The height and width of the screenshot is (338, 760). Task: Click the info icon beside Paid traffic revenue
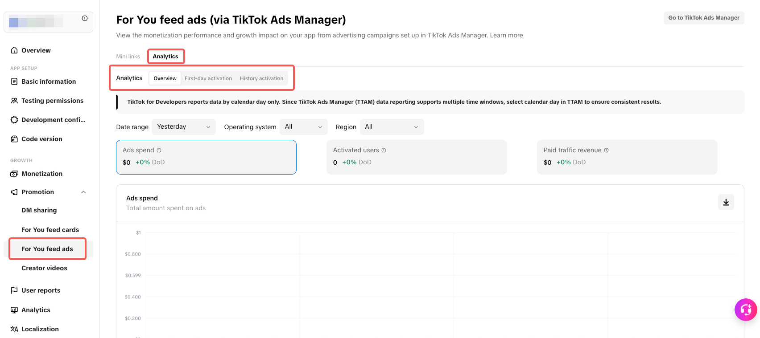[x=606, y=151]
